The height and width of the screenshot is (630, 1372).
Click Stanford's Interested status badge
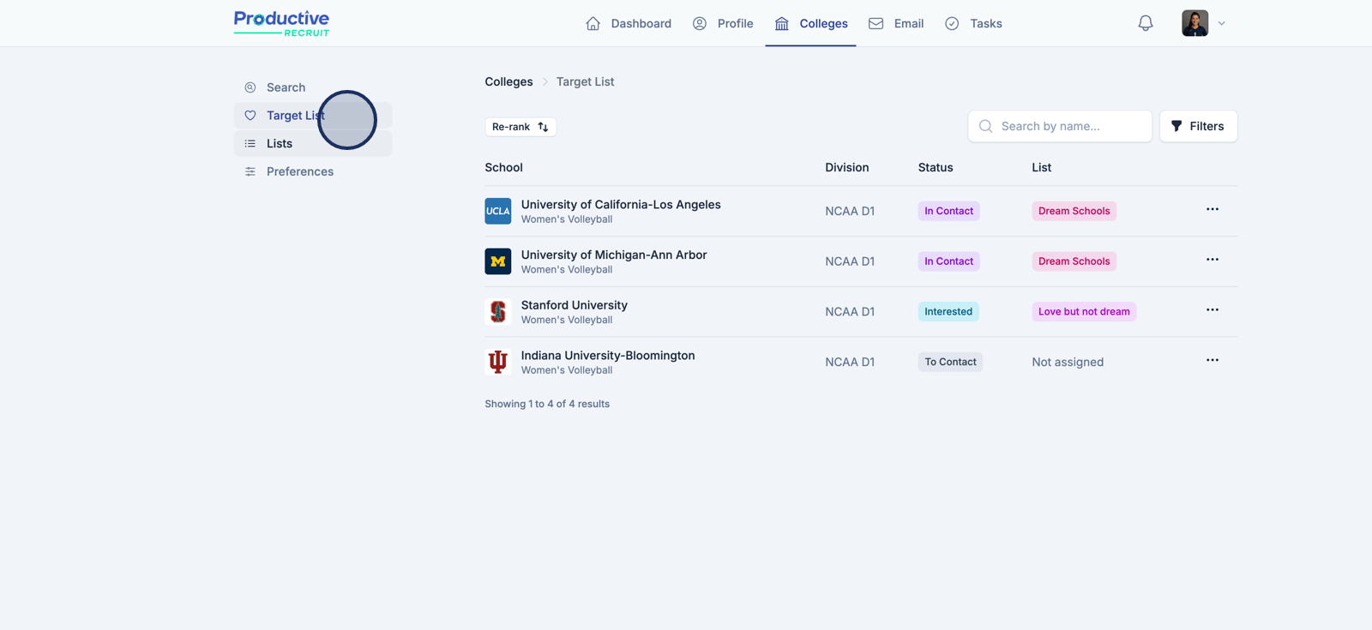(948, 312)
